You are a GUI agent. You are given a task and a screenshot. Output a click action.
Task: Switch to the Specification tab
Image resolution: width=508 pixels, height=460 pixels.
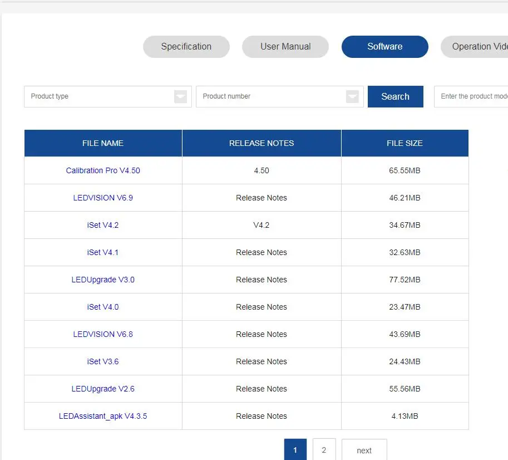click(186, 47)
